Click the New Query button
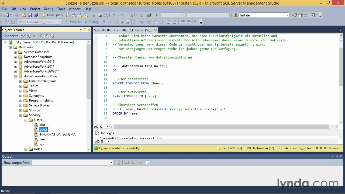 tap(52, 15)
